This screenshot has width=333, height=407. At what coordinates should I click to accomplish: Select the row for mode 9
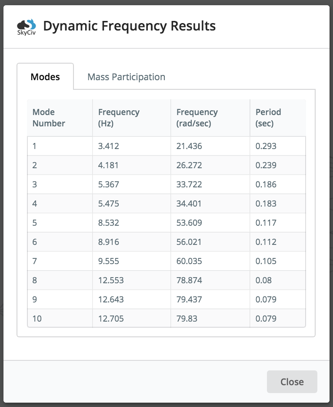(166, 299)
